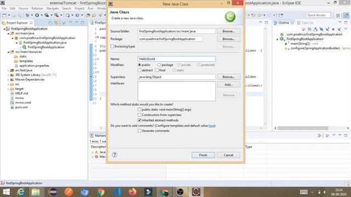Check the Enclosing type checkbox
This screenshot has height=197, width=351.
pos(112,46)
